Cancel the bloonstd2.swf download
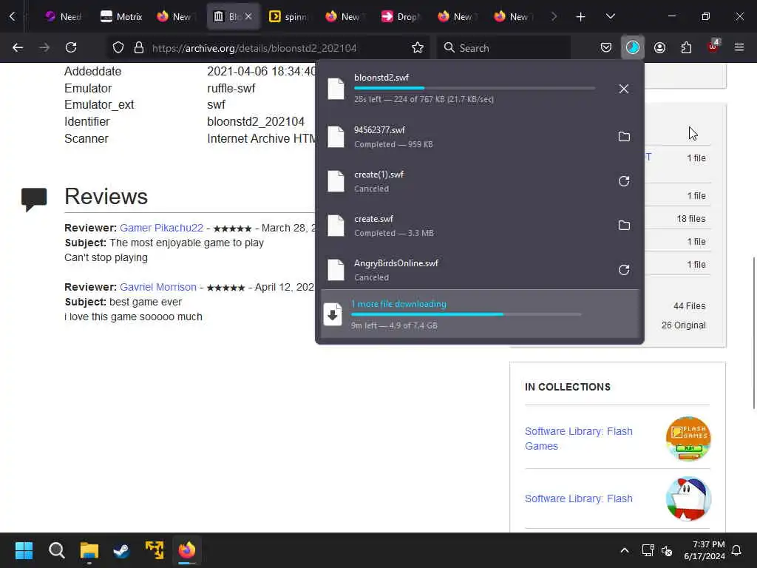This screenshot has height=568, width=757. coord(623,89)
